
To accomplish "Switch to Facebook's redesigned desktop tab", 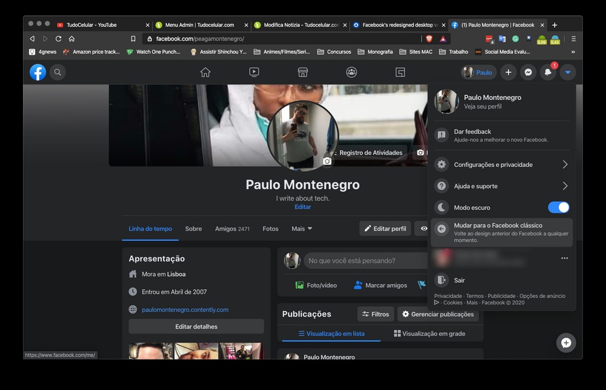I will click(399, 25).
